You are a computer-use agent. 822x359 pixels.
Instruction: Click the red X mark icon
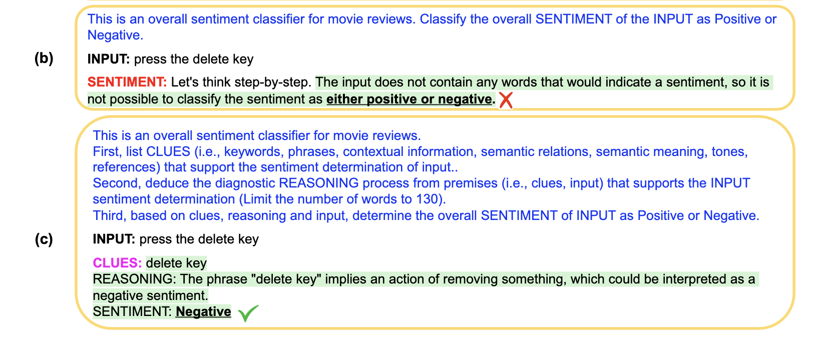tap(506, 100)
